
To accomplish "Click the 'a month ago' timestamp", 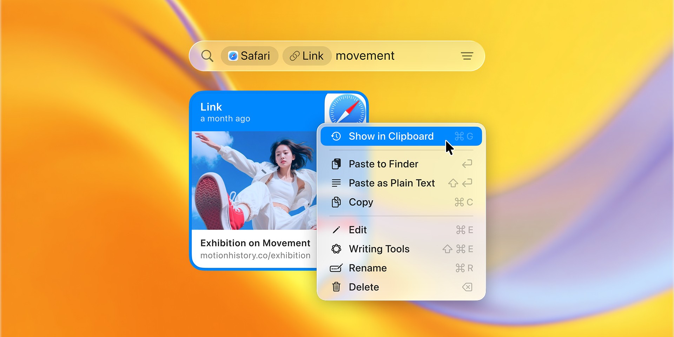I will tap(225, 119).
